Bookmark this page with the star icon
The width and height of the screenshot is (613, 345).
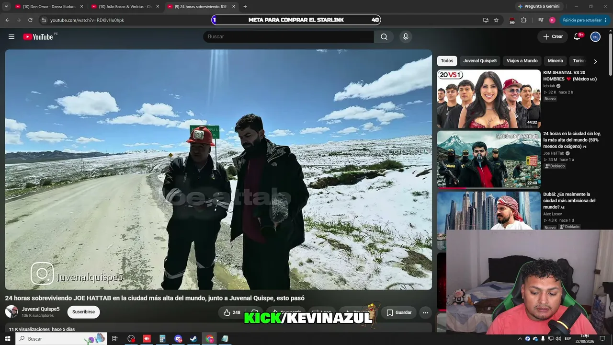coord(496,20)
